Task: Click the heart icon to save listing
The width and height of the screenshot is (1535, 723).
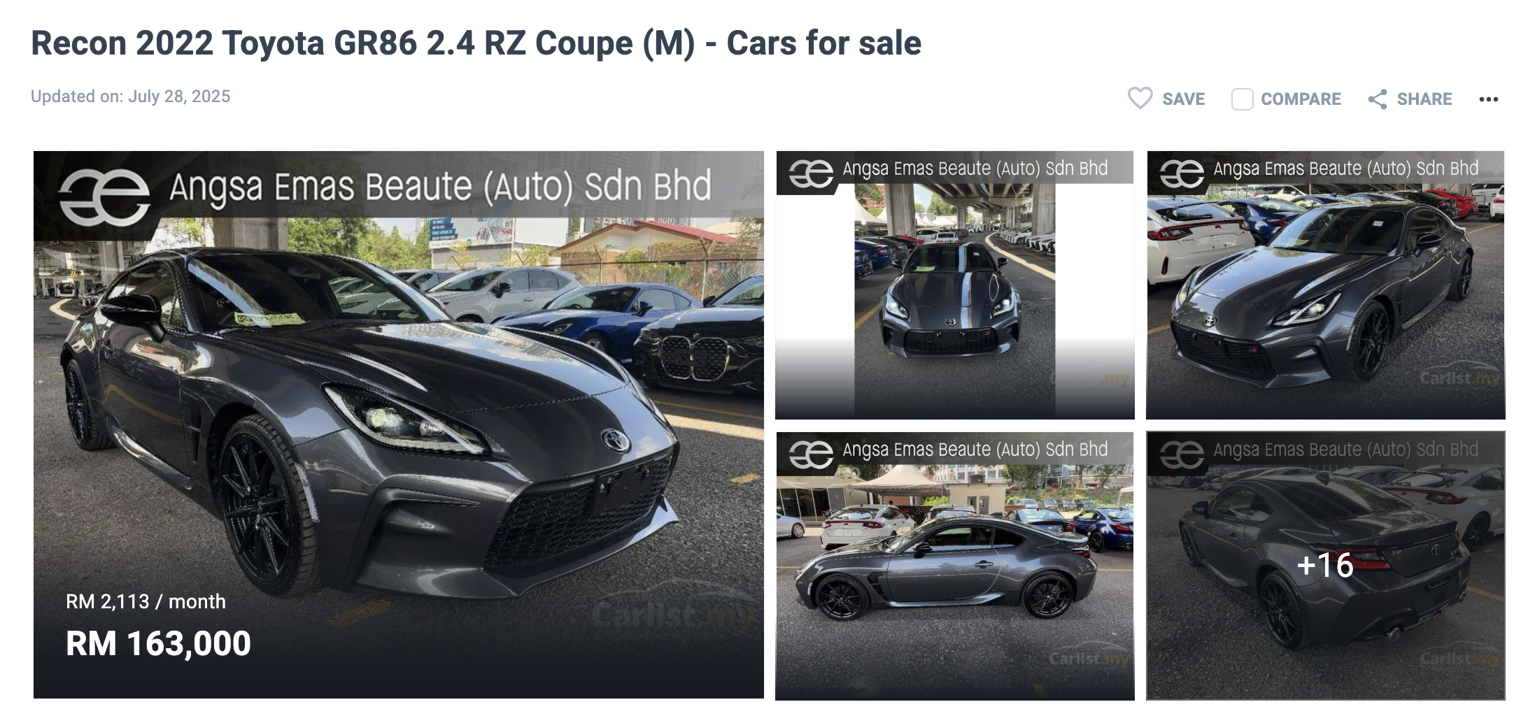Action: click(x=1140, y=99)
